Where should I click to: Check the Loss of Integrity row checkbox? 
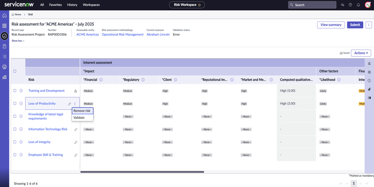[x=15, y=142]
